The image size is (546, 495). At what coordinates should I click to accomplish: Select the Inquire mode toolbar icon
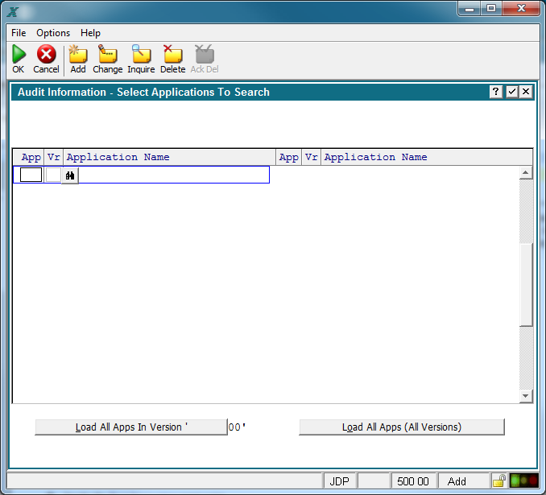pos(141,54)
